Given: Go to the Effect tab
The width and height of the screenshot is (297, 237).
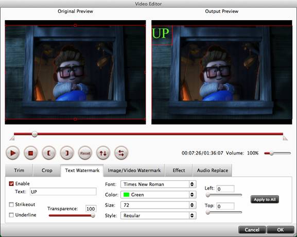Looking at the screenshot, I should [x=179, y=171].
